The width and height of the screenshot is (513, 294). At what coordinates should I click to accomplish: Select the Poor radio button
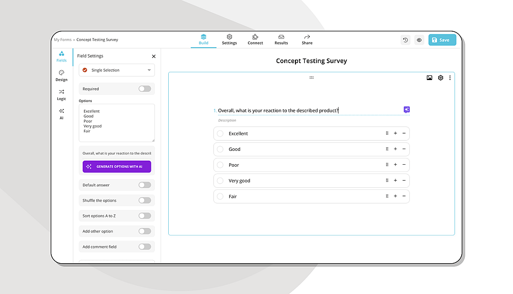pyautogui.click(x=220, y=165)
